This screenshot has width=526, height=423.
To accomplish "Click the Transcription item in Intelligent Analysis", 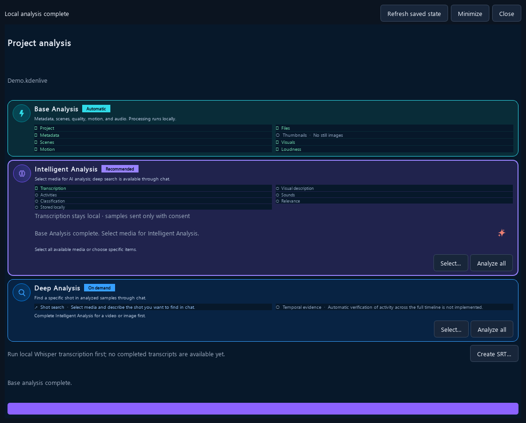I will [153, 188].
